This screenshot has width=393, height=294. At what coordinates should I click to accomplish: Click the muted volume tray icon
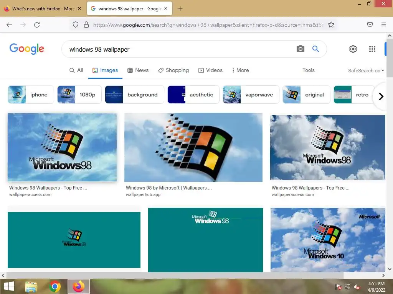357,287
